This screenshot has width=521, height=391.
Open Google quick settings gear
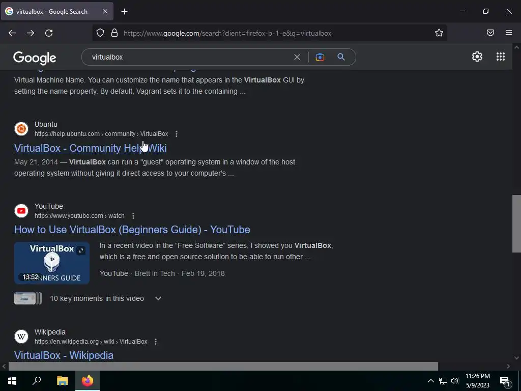(477, 57)
